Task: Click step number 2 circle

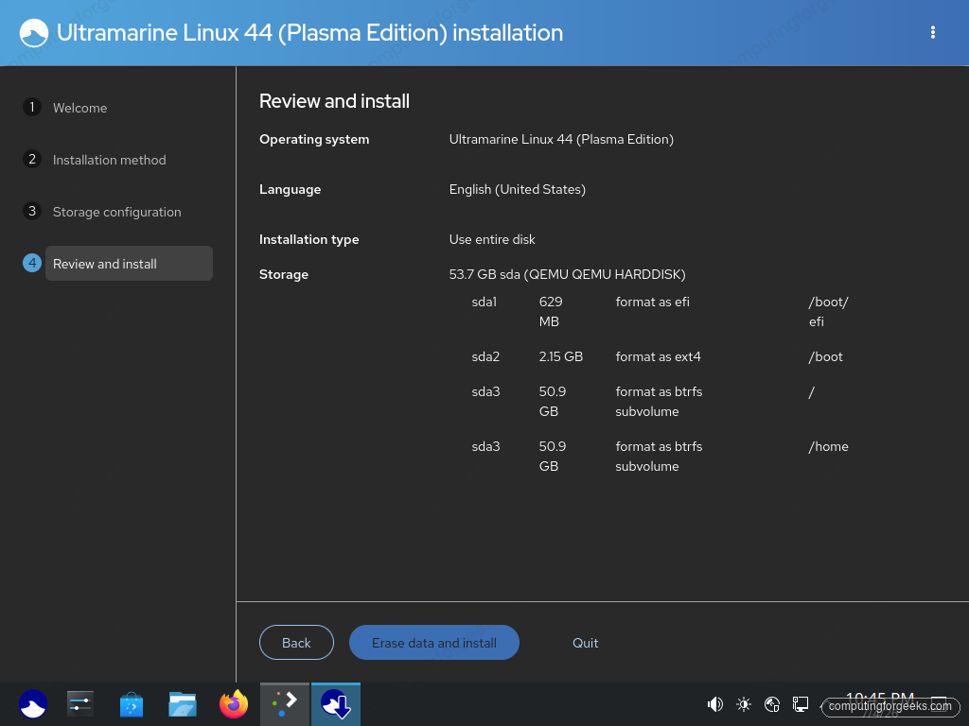Action: point(32,159)
